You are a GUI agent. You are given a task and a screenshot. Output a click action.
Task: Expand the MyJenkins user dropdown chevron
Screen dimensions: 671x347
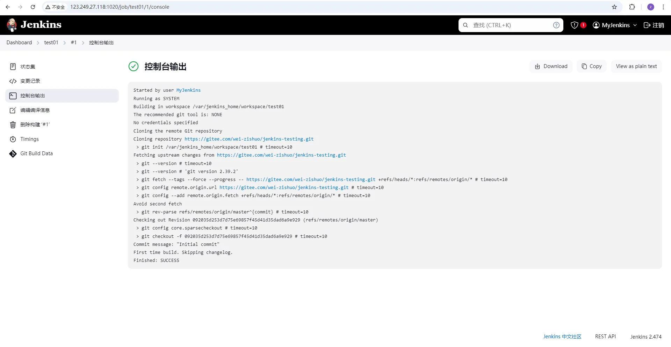635,25
